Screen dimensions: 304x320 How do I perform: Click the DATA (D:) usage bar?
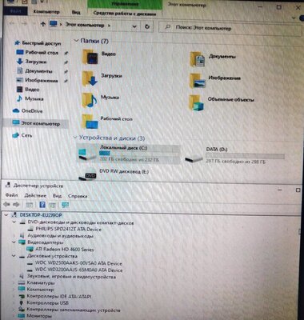click(245, 156)
